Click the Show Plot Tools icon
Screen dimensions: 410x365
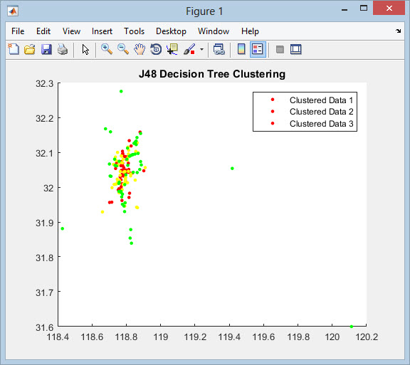point(295,49)
